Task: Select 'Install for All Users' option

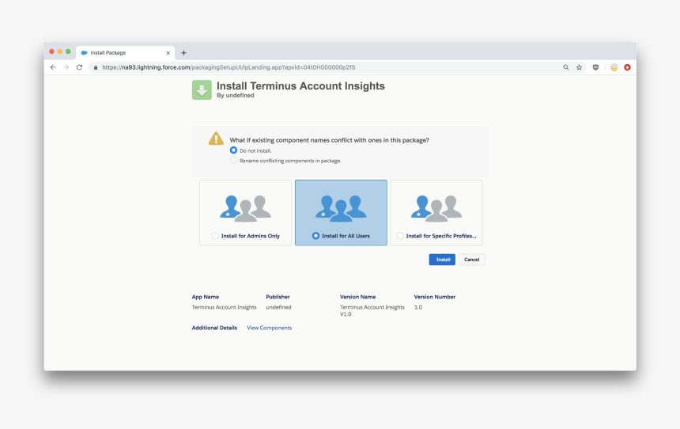Action: click(x=316, y=236)
